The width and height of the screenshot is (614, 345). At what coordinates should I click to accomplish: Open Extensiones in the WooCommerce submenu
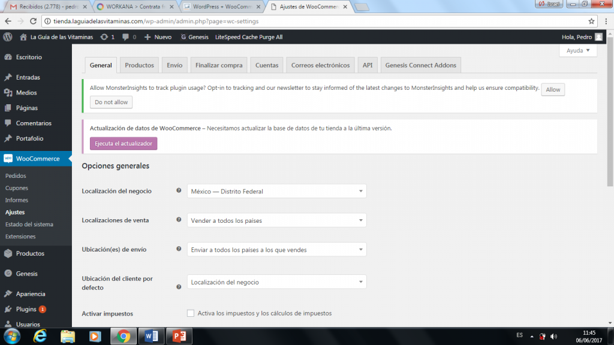[x=20, y=237]
